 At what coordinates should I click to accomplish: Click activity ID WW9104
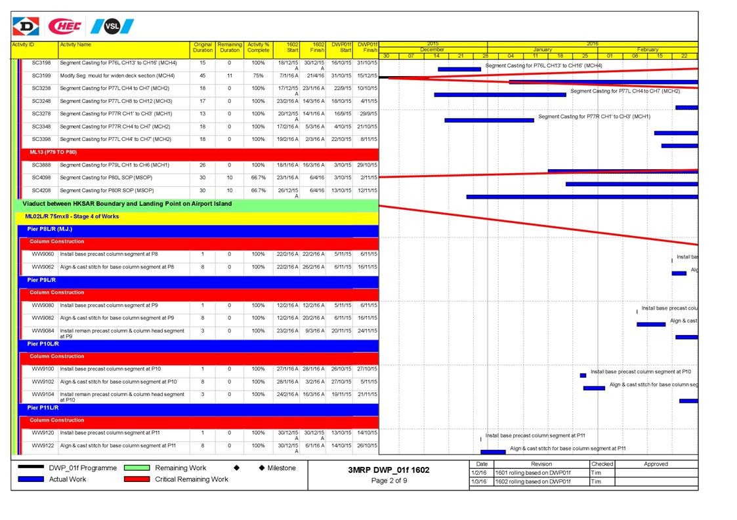coord(43,395)
